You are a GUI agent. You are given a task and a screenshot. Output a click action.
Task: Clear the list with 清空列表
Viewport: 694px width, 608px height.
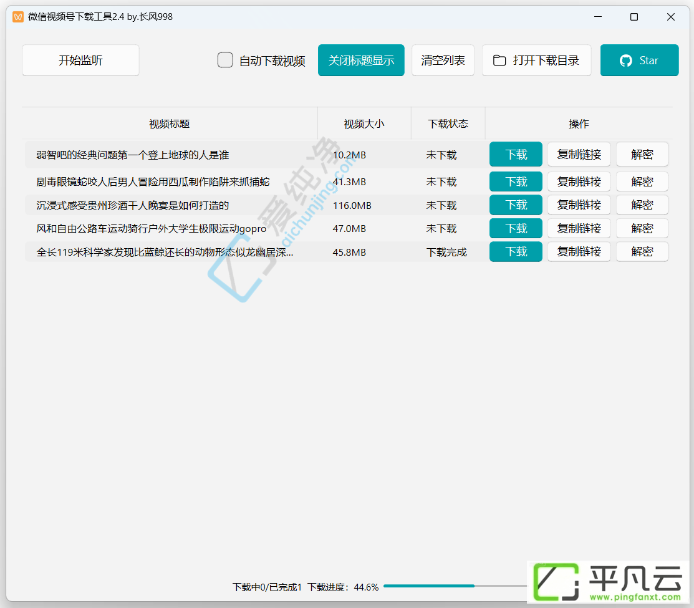443,60
